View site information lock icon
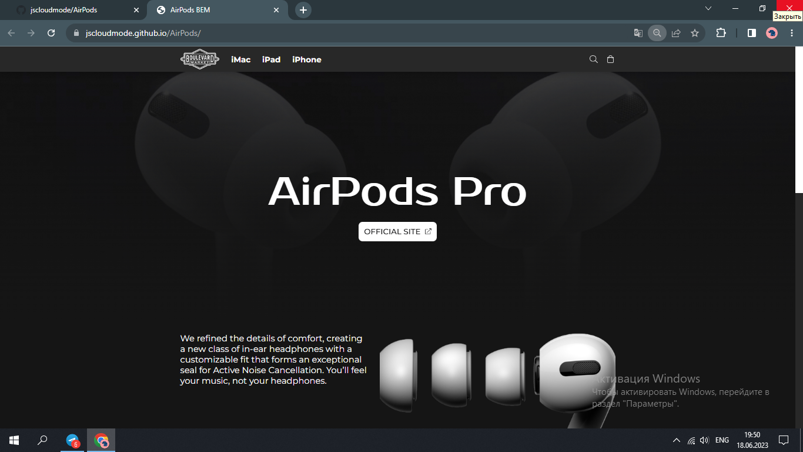Image resolution: width=803 pixels, height=452 pixels. (x=75, y=34)
